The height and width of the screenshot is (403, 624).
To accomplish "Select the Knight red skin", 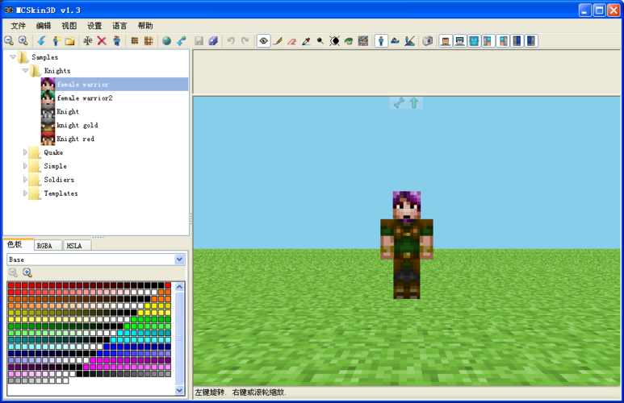I will pos(76,139).
